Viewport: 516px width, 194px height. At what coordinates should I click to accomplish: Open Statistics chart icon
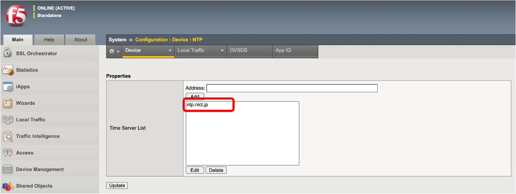pyautogui.click(x=8, y=70)
